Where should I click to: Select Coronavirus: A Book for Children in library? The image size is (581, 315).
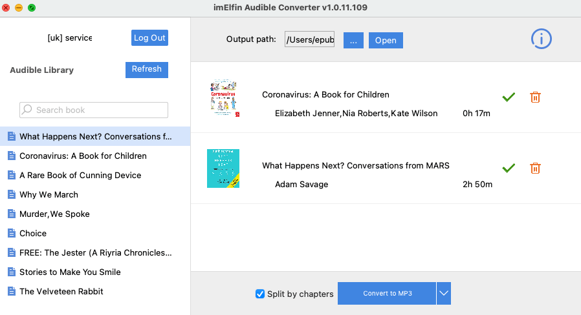(x=95, y=156)
